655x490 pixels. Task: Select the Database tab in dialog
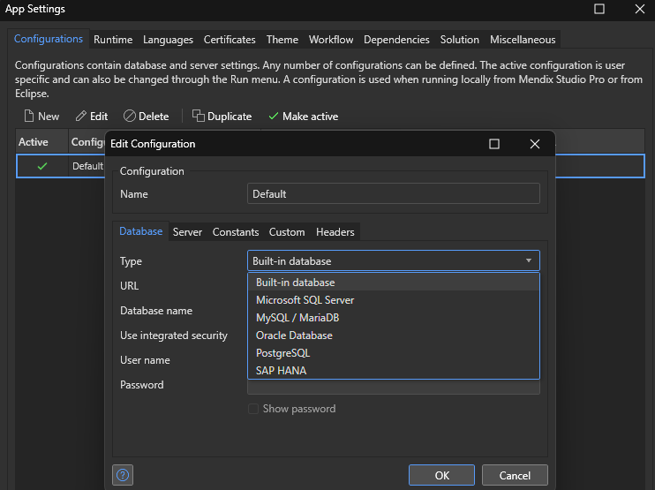pos(140,231)
